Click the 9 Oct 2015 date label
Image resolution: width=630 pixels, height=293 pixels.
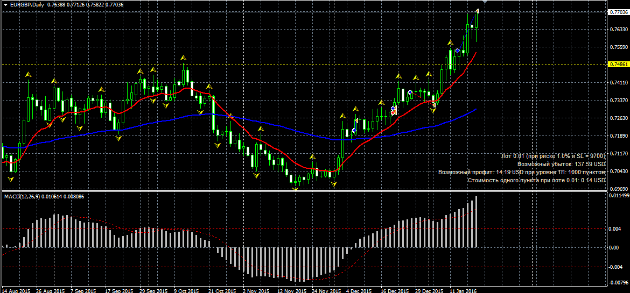(x=186, y=290)
